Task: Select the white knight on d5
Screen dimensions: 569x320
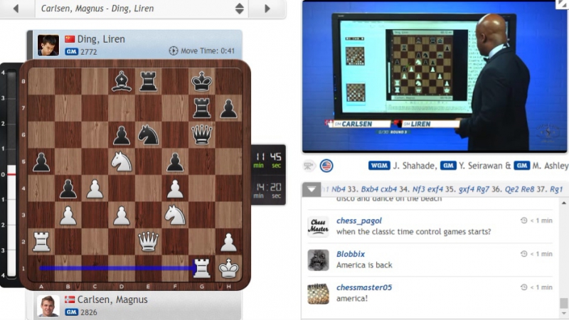Action: click(122, 161)
